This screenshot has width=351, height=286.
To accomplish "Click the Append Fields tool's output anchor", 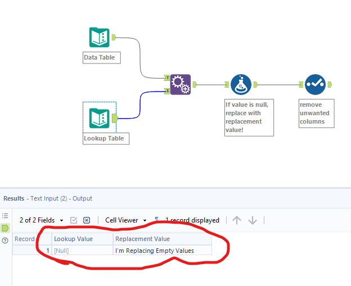I will click(x=195, y=84).
